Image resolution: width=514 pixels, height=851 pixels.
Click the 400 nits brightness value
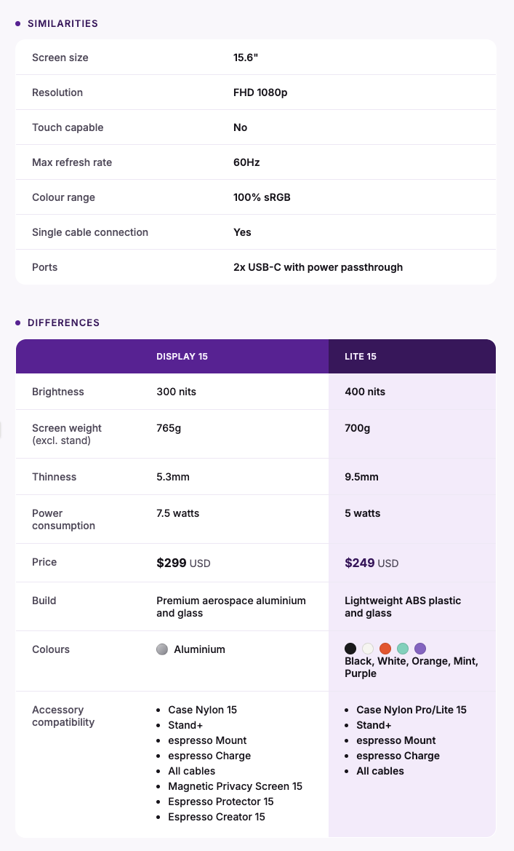tap(365, 392)
